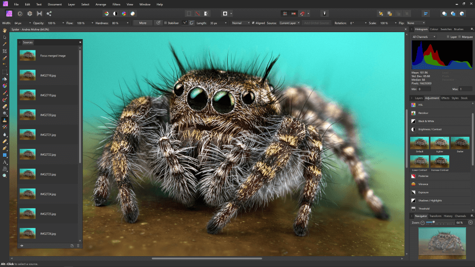Open the Width dropdown
This screenshot has height=267, width=475.
30,23
